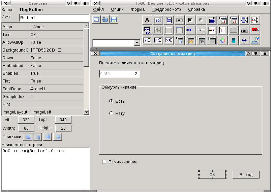Viewport: 271px width, 192px height.
Task: Click the 'Выход' button on the form
Action: click(246, 175)
